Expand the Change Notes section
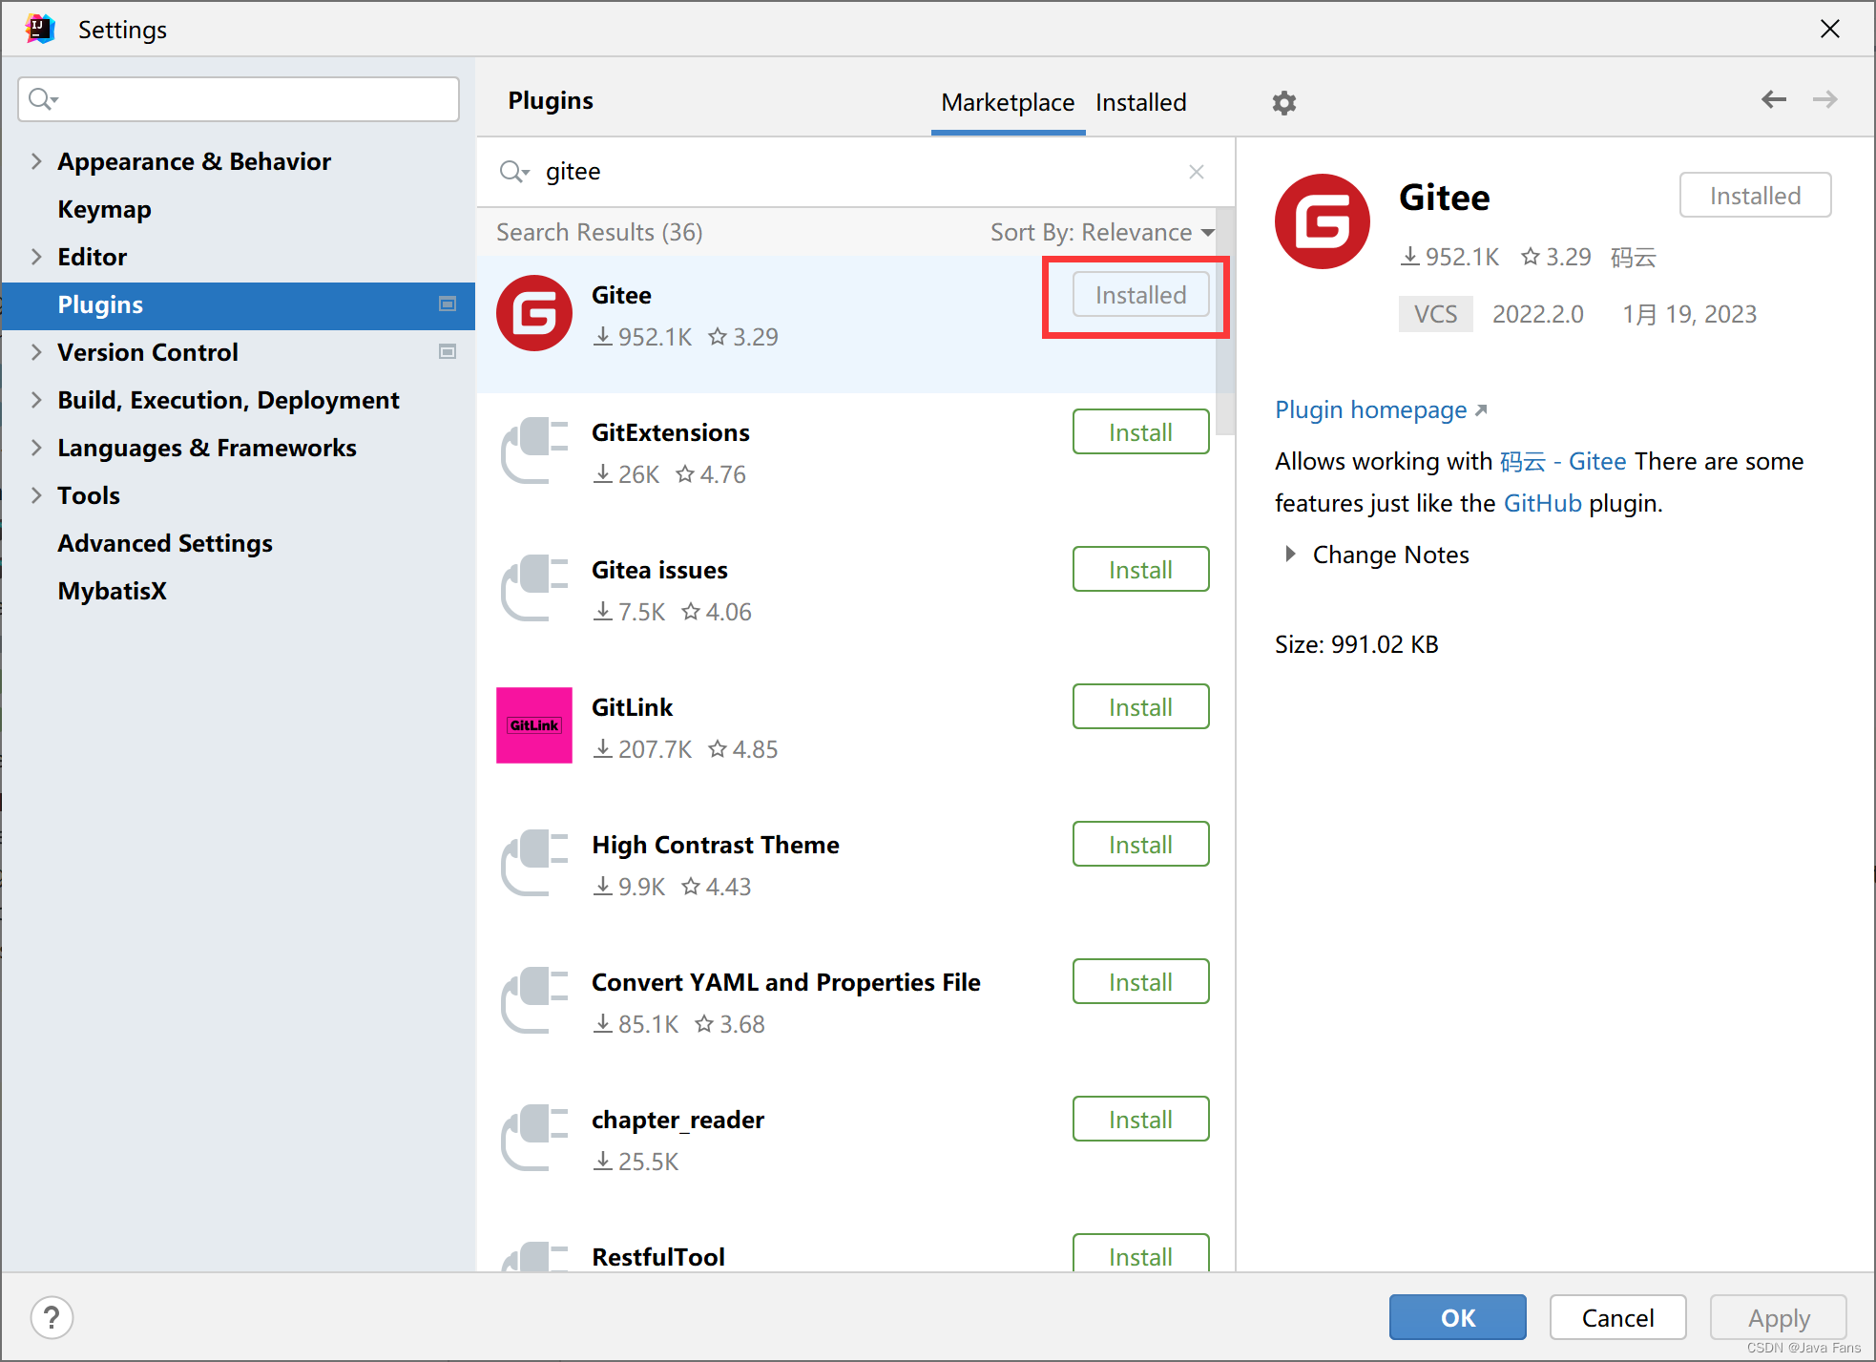This screenshot has height=1362, width=1876. pos(1290,555)
